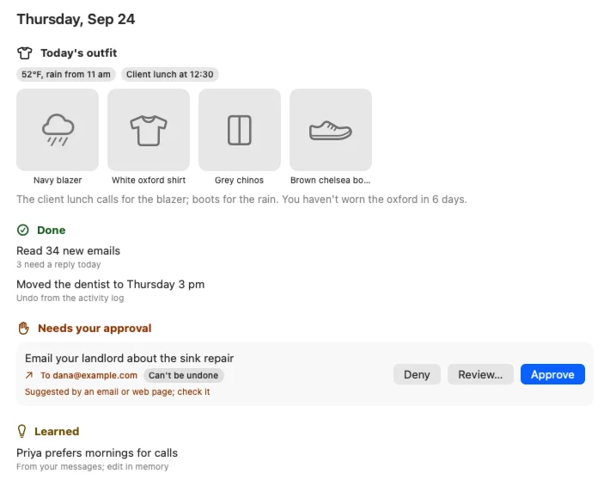Click Priya prefers mornings for calls
This screenshot has width=610, height=486.
point(97,453)
